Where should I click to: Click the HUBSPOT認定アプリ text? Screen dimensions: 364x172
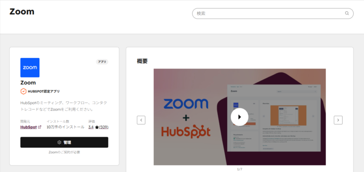pyautogui.click(x=44, y=91)
